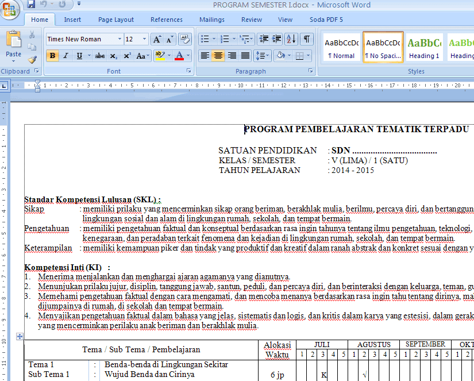Screen dimensions: 474x381
Task: Toggle bold formatting off
Action: coord(52,56)
